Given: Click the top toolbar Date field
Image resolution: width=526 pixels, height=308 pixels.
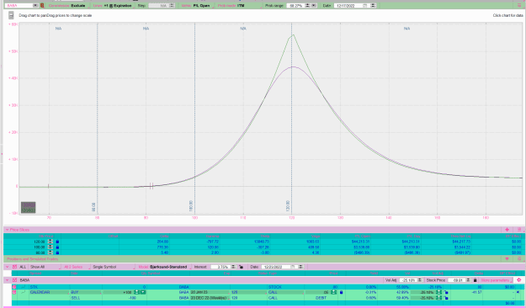Looking at the screenshot, I should (x=348, y=6).
